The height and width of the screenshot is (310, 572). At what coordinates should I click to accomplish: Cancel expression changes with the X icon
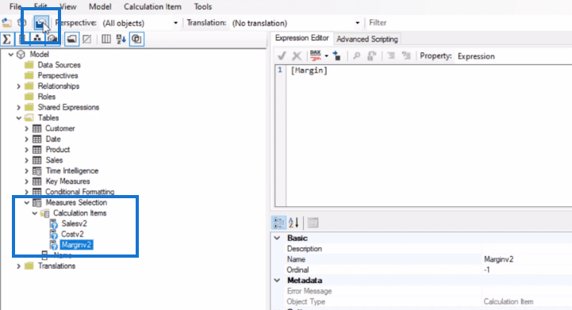pyautogui.click(x=297, y=55)
